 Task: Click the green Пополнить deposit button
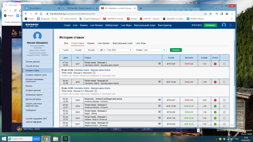pyautogui.click(x=210, y=25)
